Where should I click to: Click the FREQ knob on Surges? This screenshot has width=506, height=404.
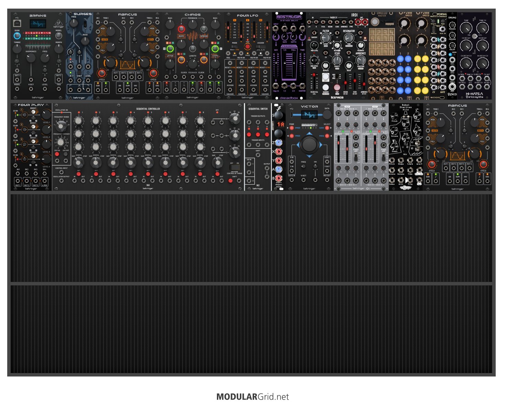point(74,23)
